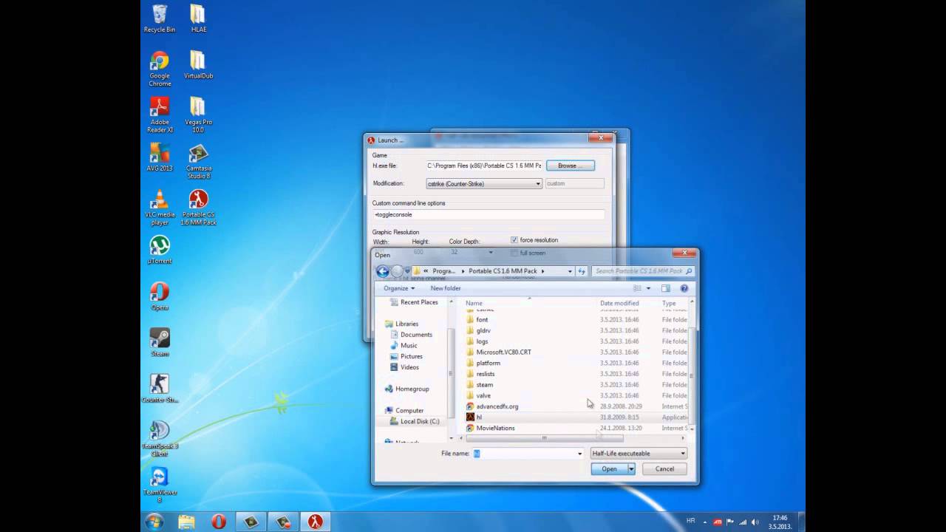The width and height of the screenshot is (946, 532).
Task: Click New folder in the Open dialog
Action: point(446,288)
